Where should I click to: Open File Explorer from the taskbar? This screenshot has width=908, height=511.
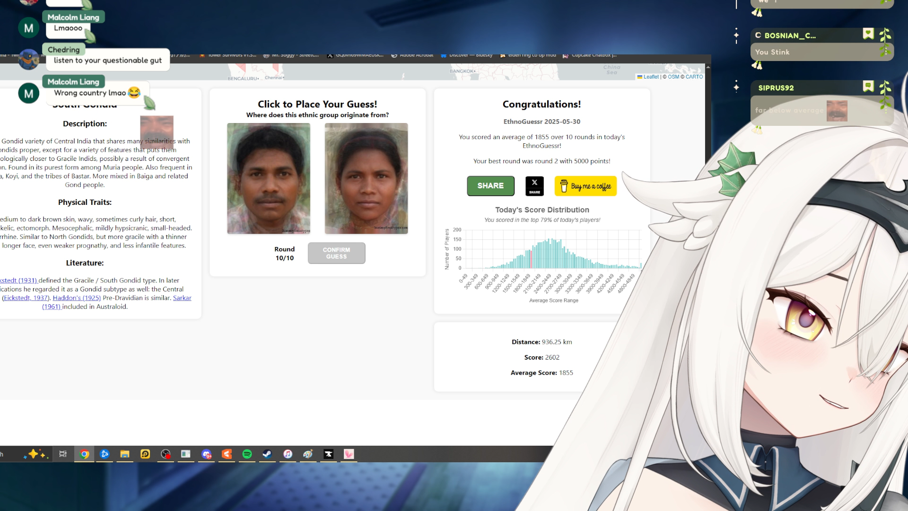click(x=125, y=454)
